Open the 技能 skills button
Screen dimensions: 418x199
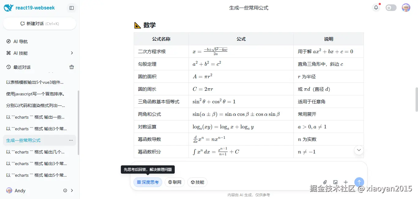pos(197,182)
